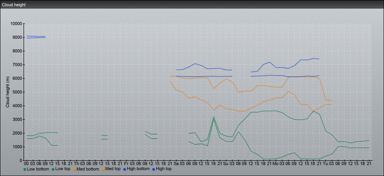Click the 'Cloud height' panel title
The width and height of the screenshot is (384, 176).
[14, 5]
